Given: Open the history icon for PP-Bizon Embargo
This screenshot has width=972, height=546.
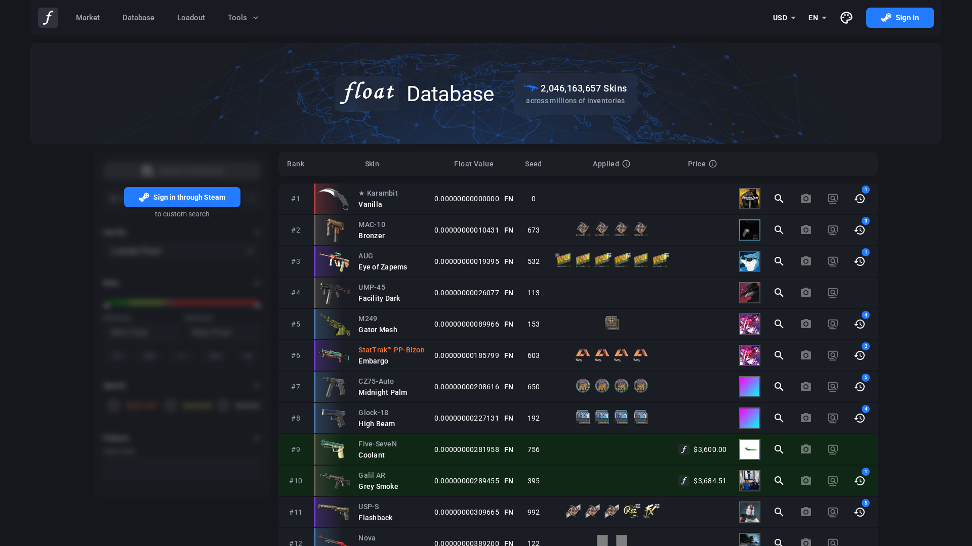Looking at the screenshot, I should click(860, 355).
